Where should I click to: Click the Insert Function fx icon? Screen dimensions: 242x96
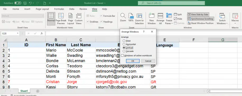point(42,33)
